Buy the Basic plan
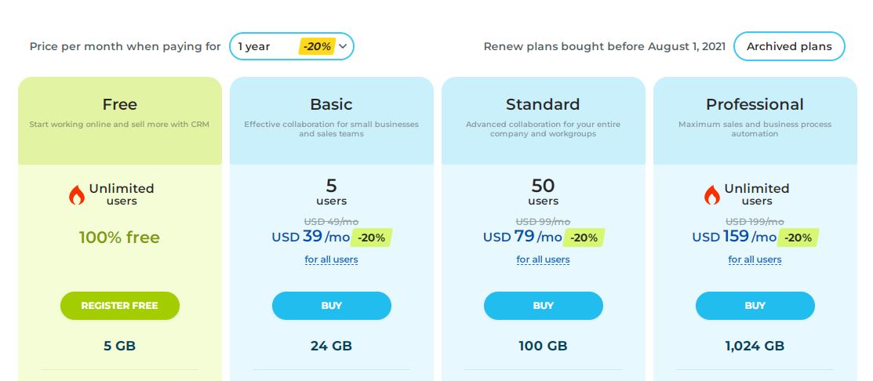 click(332, 306)
